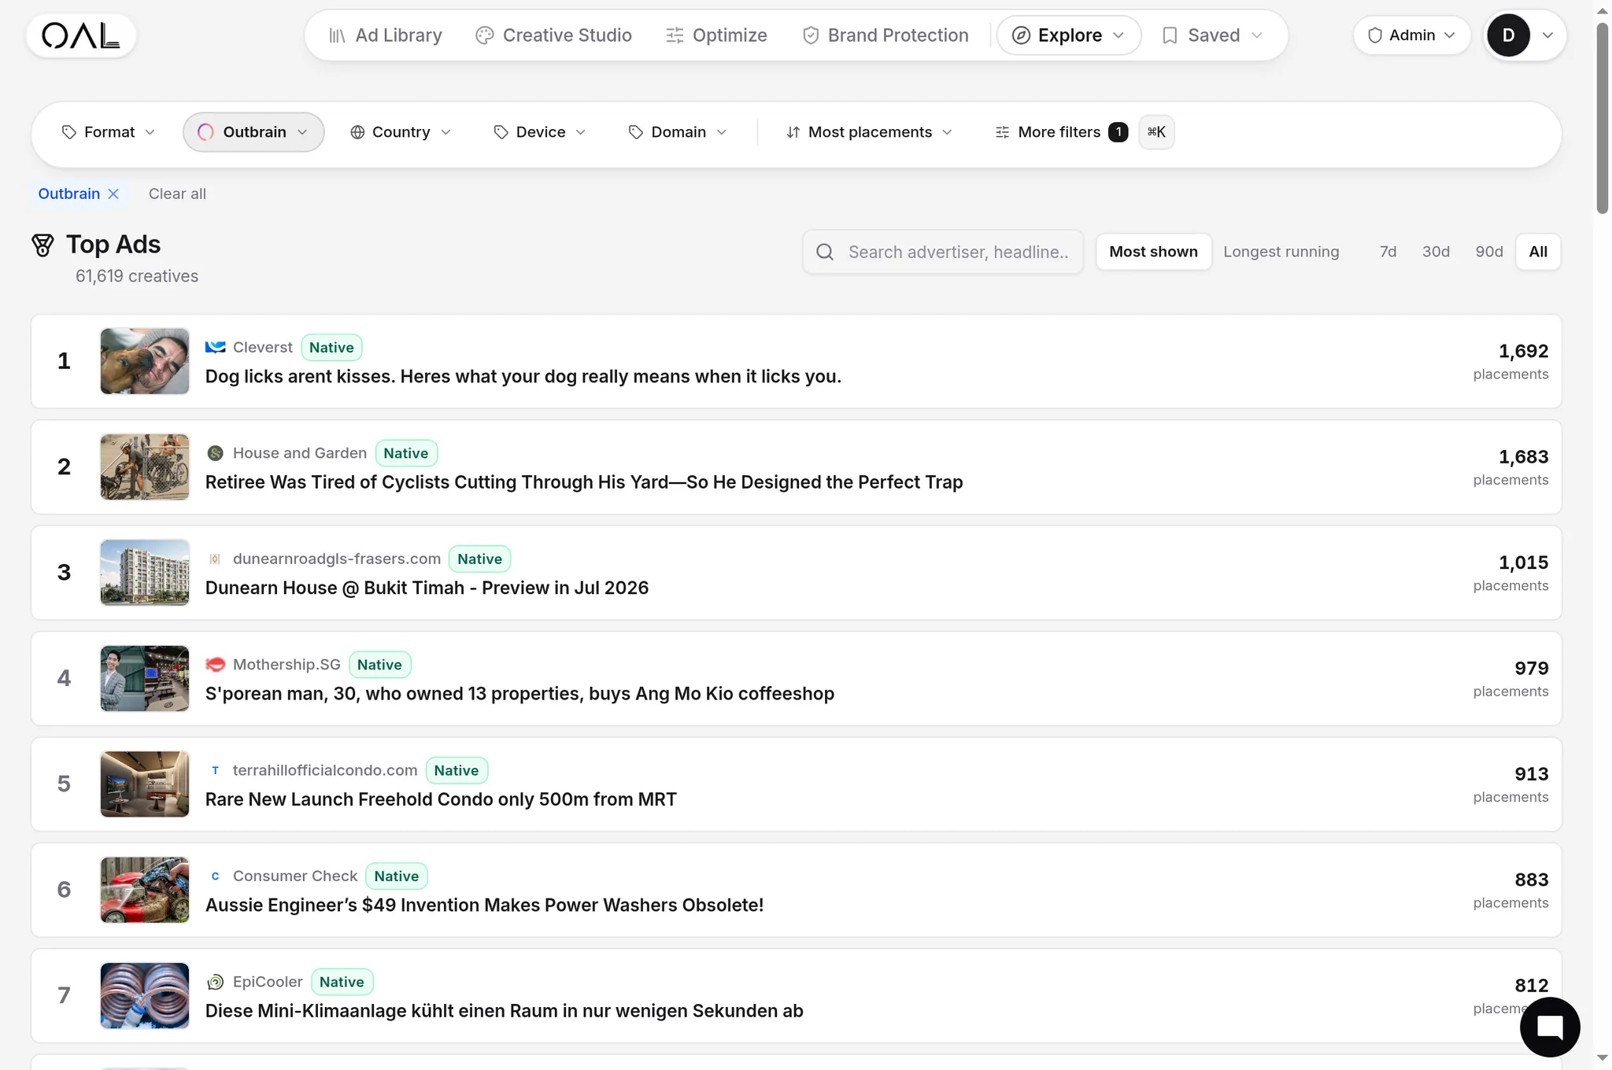Click the page vertical scrollbar
Screen dimensions: 1612x1070
click(x=1602, y=118)
